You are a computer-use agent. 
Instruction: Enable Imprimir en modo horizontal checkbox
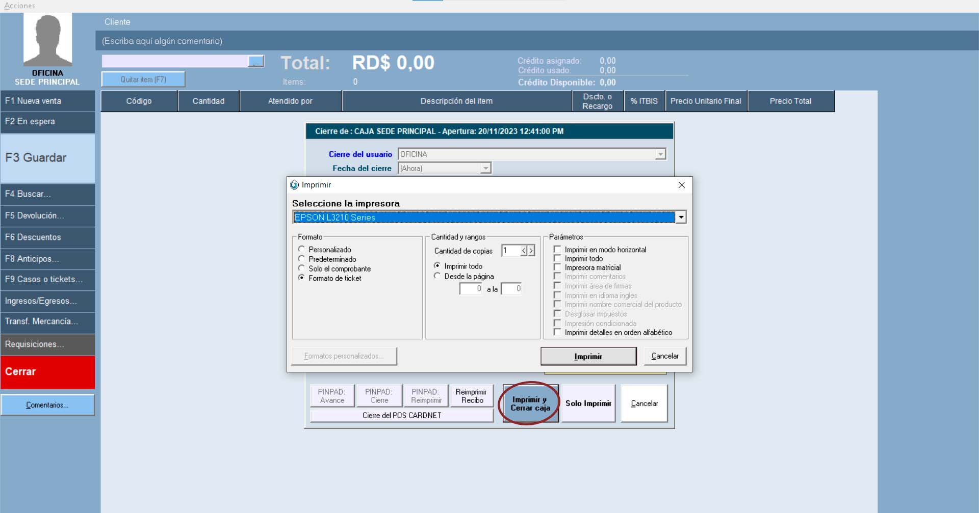557,250
